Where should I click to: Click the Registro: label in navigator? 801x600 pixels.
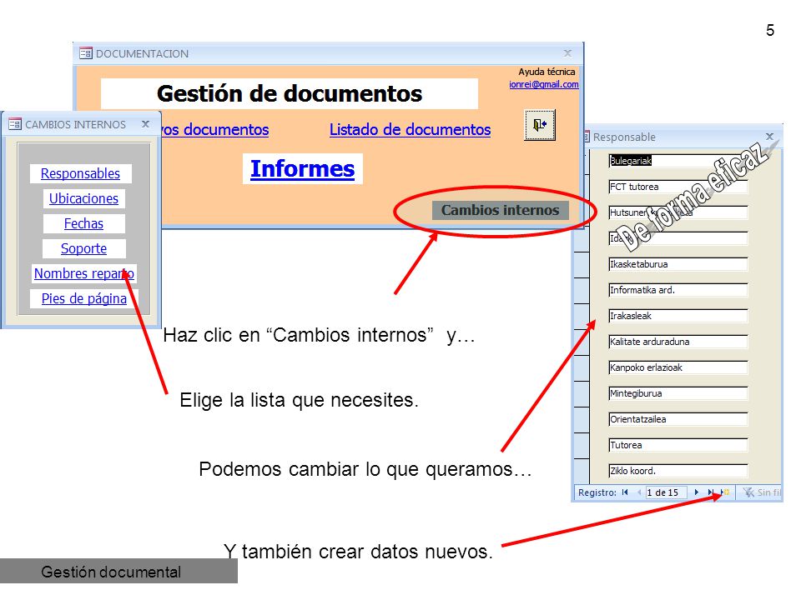coord(597,492)
